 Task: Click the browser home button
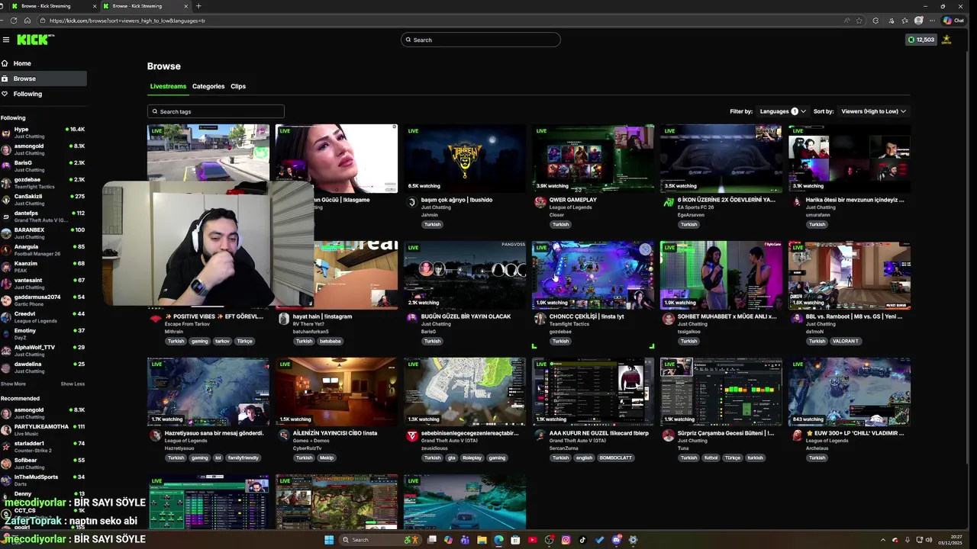(x=27, y=21)
